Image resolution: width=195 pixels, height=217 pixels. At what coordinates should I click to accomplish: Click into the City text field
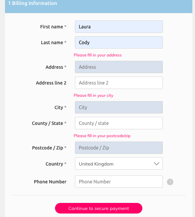119,107
